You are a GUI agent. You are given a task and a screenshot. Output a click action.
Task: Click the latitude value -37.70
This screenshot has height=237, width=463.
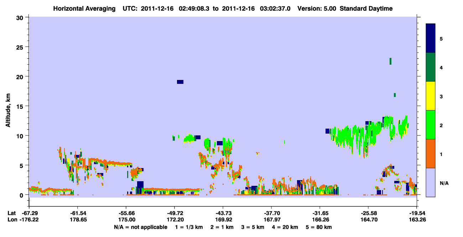click(x=271, y=213)
